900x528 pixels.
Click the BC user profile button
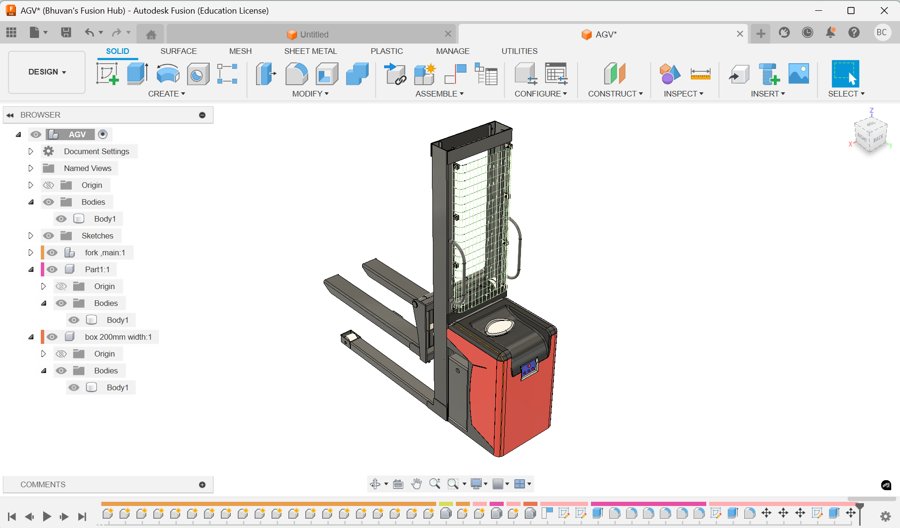(x=882, y=32)
